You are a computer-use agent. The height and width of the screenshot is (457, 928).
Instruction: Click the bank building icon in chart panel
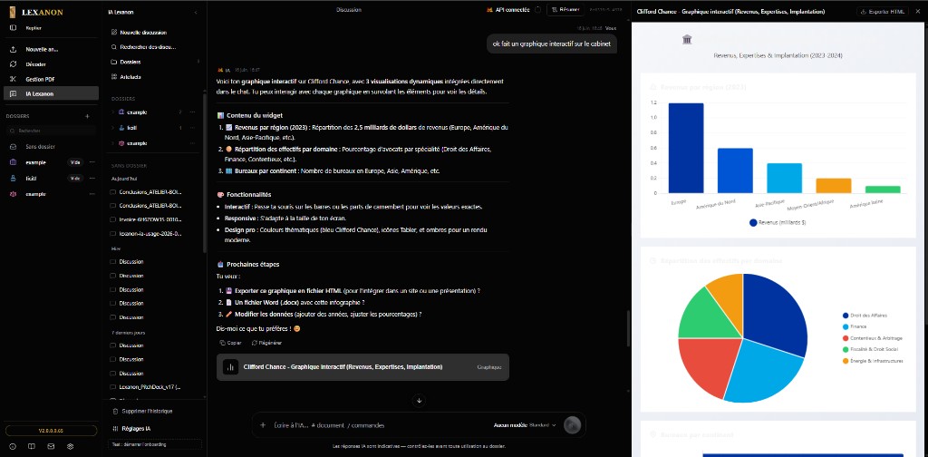687,40
